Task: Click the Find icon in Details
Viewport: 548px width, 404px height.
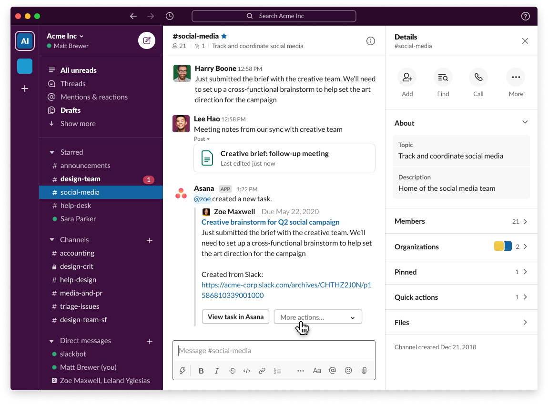Action: click(443, 77)
